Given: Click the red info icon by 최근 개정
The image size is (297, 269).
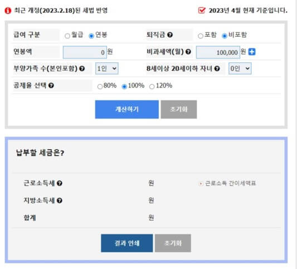Looking at the screenshot, I should 8,11.
